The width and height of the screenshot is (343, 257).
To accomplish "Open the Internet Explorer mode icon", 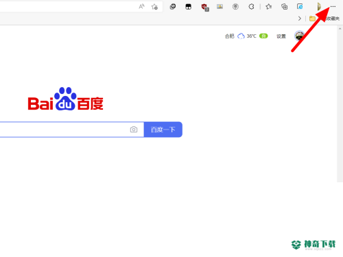I will (300, 7).
